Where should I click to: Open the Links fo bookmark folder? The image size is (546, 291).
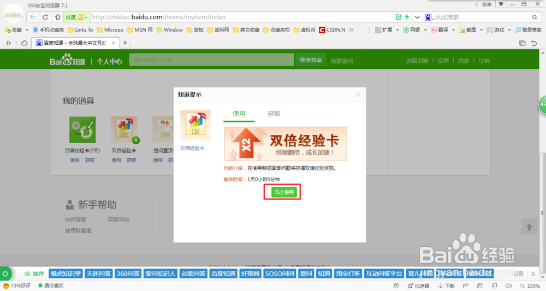pos(80,30)
